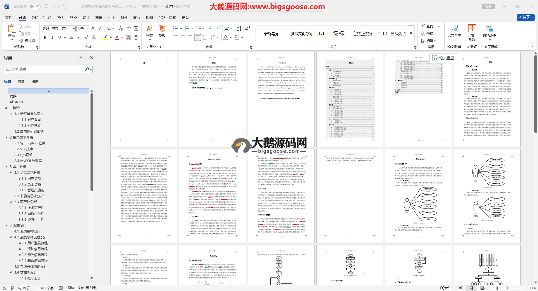Open the 引用 (References) ribbon tab
Screen dimensions: 538x291
(111, 18)
